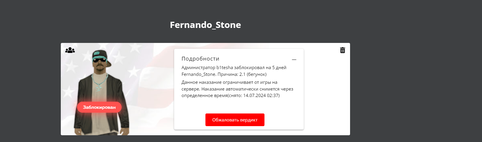Click the words заблокировал на 5 дней

tap(260, 68)
